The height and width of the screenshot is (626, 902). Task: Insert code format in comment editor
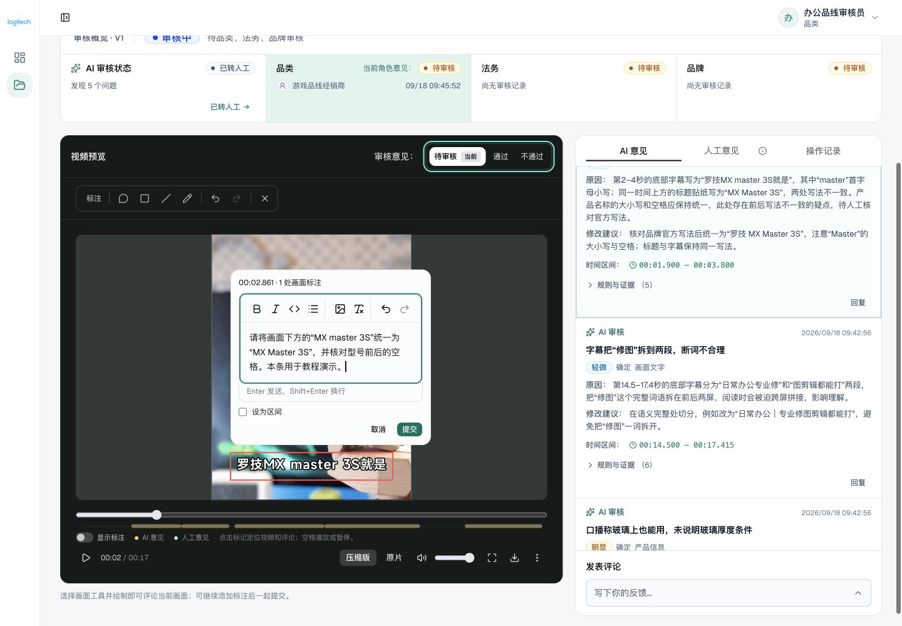pyautogui.click(x=294, y=309)
